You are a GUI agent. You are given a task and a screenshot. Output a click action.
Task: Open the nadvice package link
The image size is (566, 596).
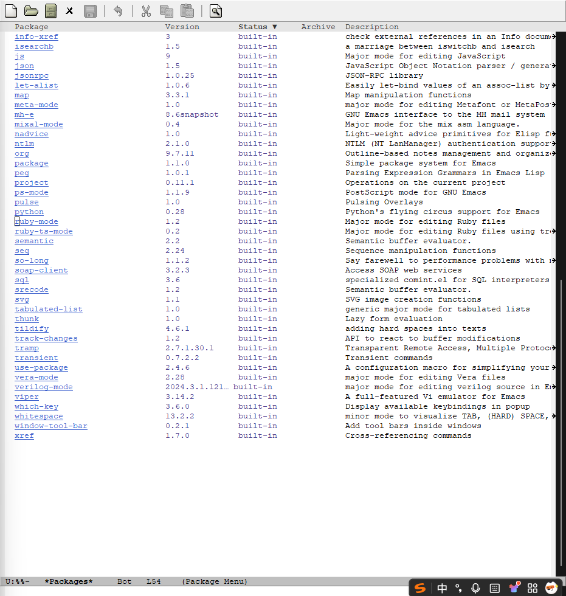coord(32,134)
